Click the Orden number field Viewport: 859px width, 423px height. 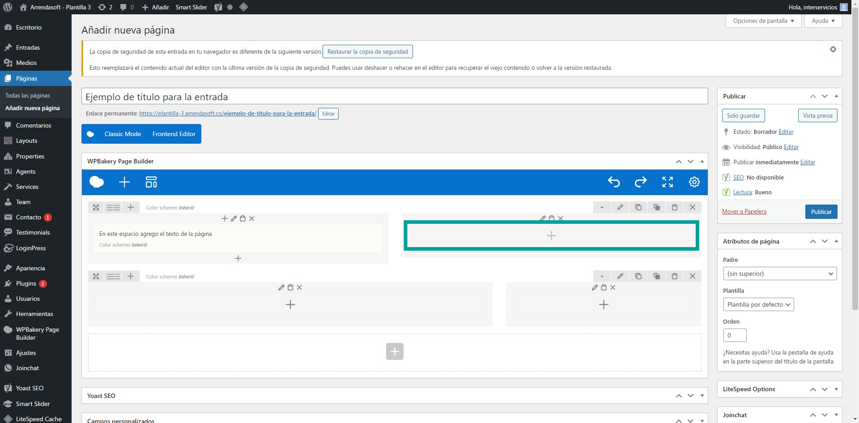click(x=735, y=335)
